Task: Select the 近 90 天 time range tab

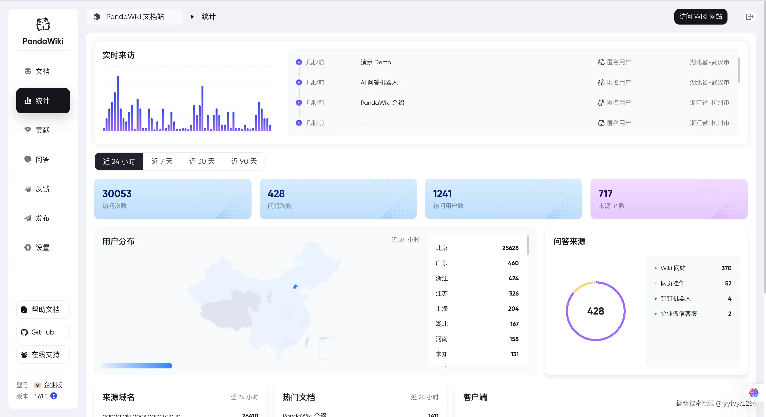Action: 244,161
